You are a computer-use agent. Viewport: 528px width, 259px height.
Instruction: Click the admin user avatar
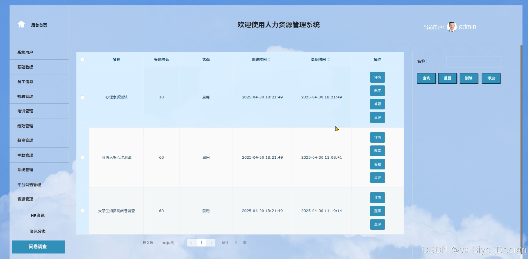coord(452,27)
